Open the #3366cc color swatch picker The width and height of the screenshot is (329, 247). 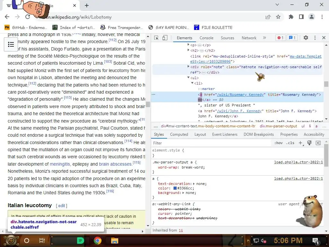(175, 188)
